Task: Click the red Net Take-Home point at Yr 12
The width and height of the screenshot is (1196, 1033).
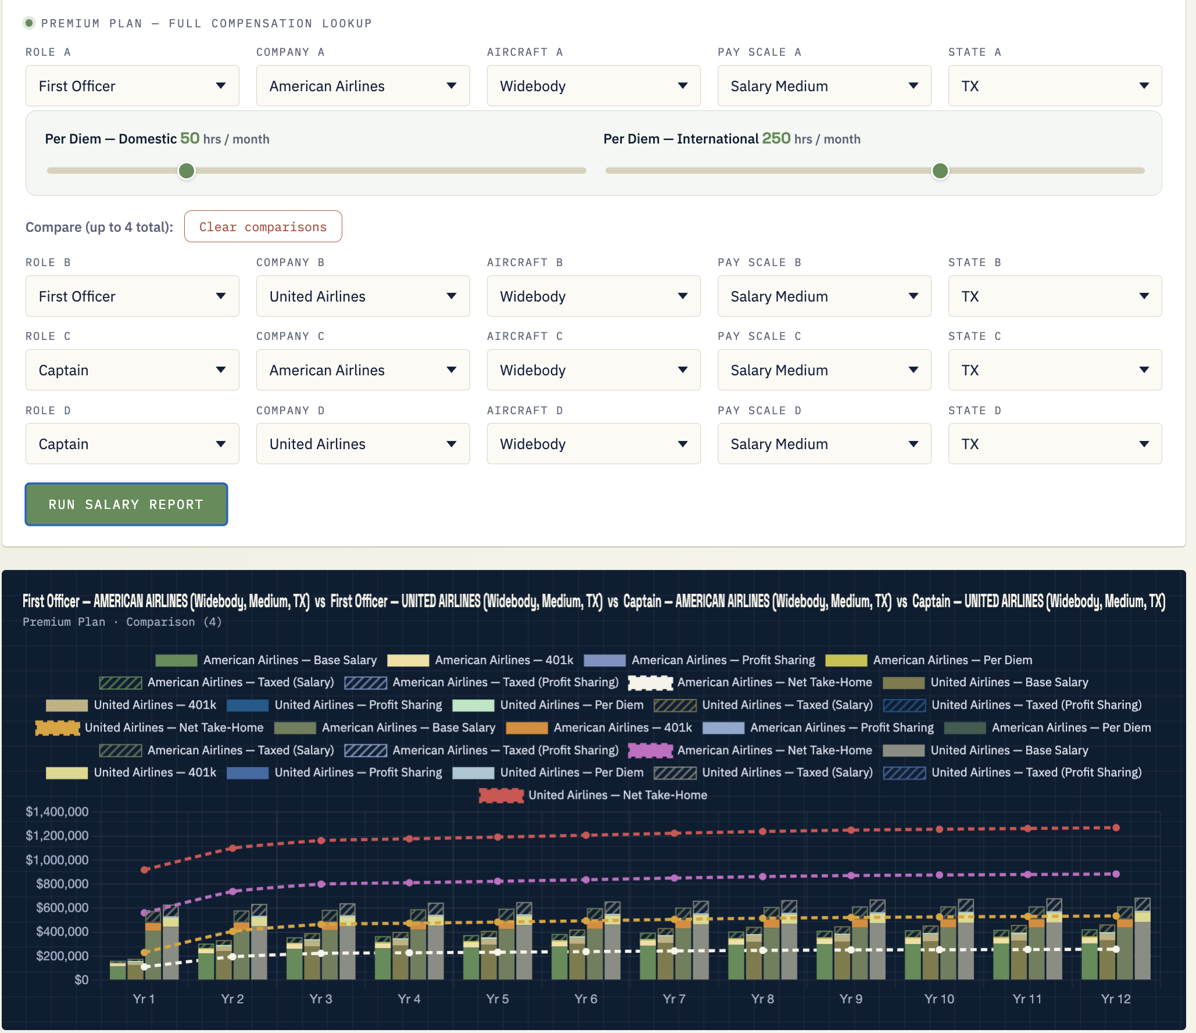Action: pos(1116,828)
